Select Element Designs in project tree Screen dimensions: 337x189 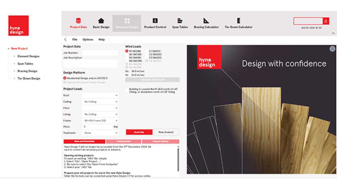[x=28, y=56]
